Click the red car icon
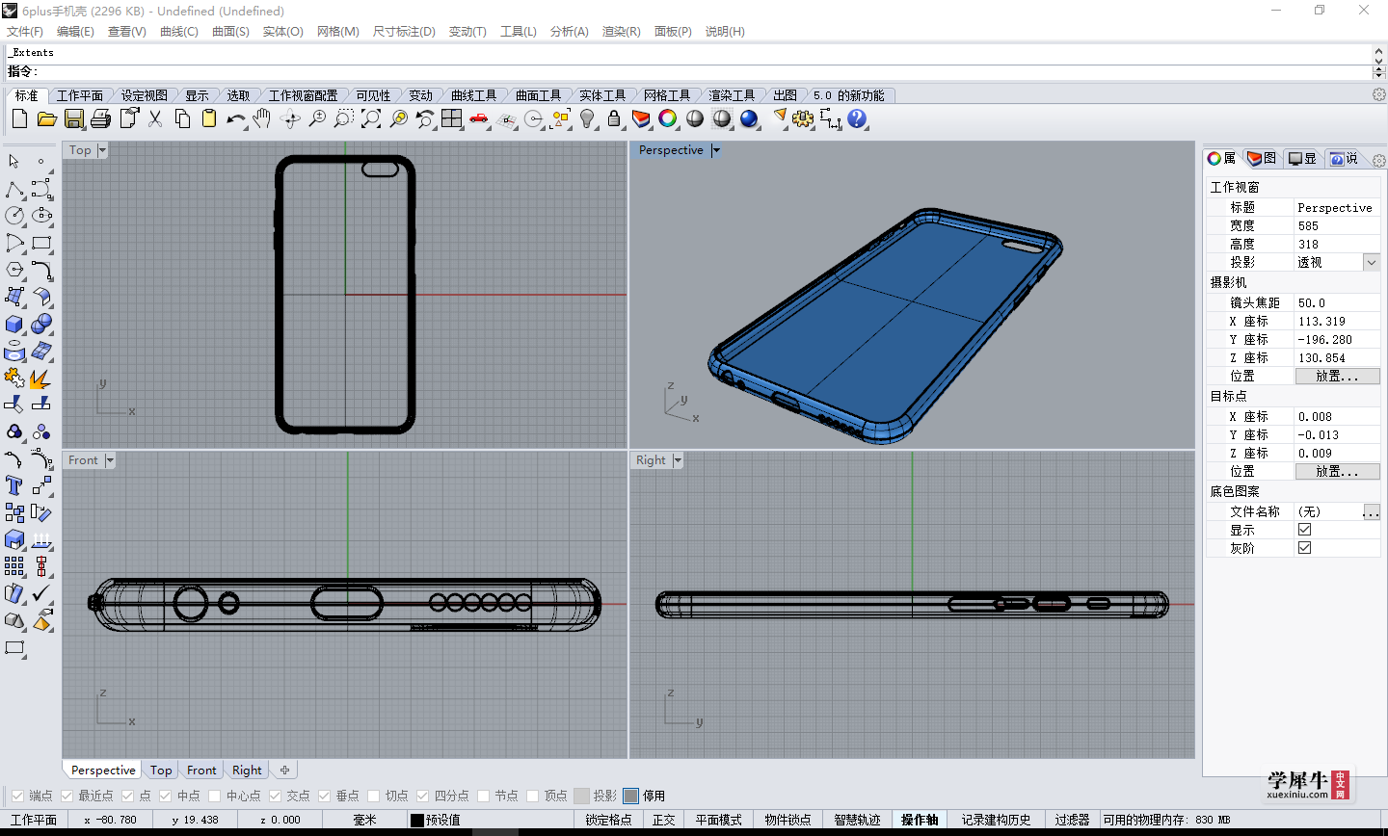Viewport: 1388px width, 836px height. pyautogui.click(x=479, y=118)
